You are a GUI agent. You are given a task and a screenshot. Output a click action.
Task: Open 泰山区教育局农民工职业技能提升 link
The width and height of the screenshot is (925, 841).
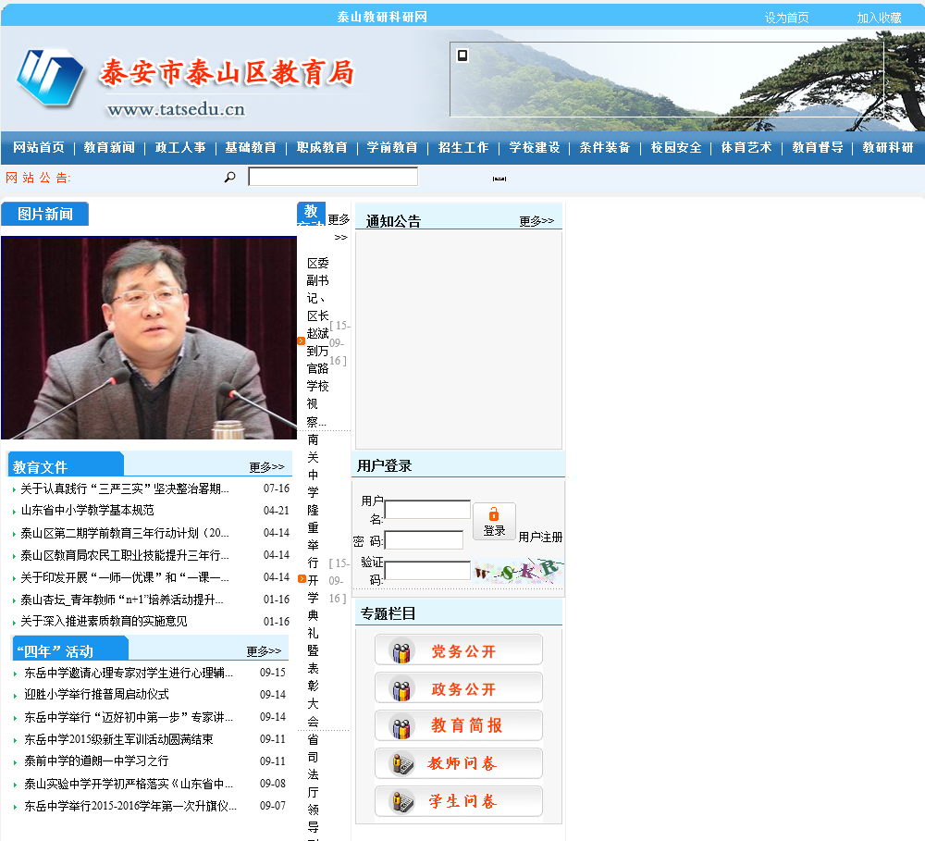(x=125, y=555)
